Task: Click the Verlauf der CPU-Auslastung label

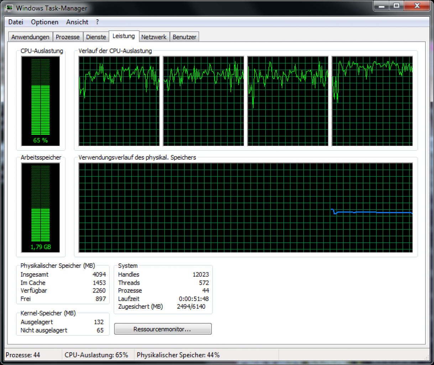Action: pos(115,51)
